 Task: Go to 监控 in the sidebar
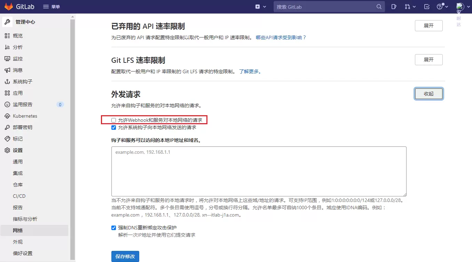coord(18,59)
